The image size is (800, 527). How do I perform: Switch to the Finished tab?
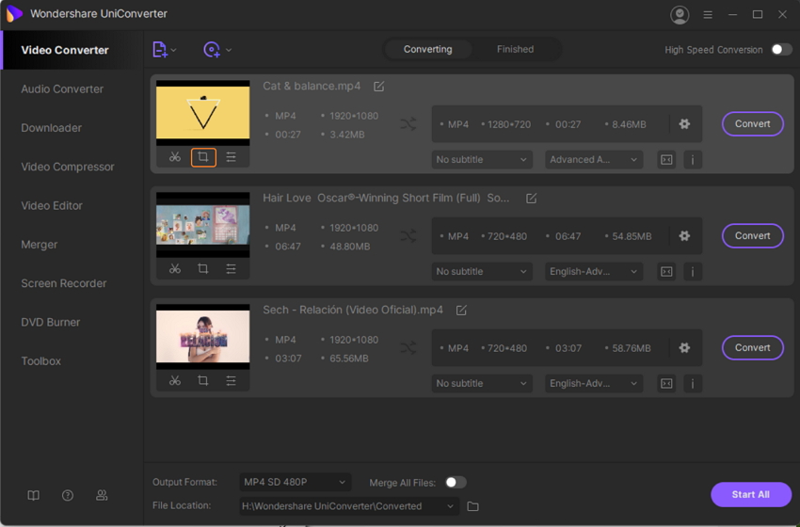coord(516,50)
